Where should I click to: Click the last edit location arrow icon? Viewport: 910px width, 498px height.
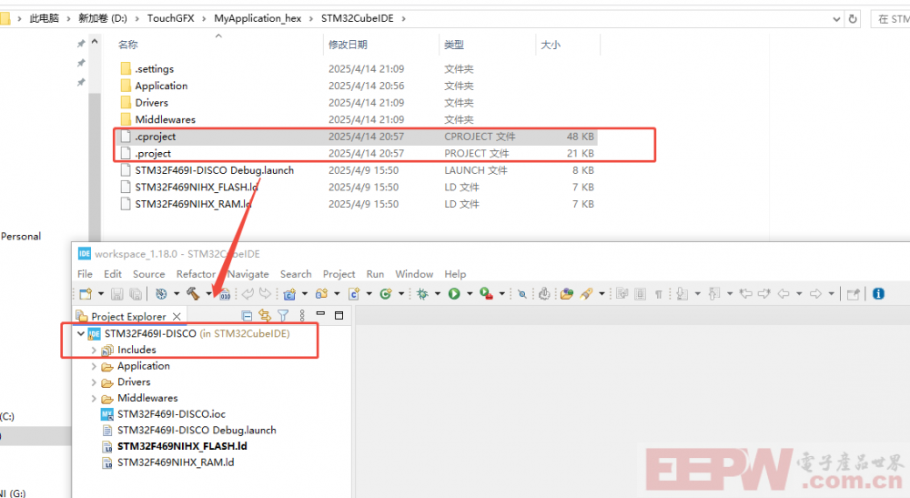745,294
